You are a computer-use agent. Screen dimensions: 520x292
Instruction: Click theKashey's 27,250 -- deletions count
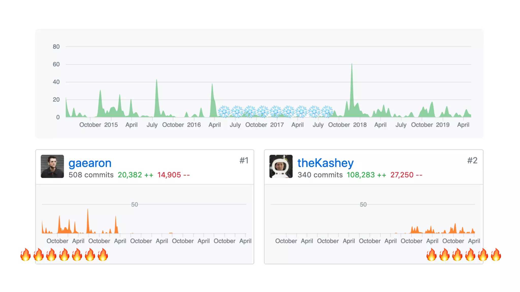406,175
